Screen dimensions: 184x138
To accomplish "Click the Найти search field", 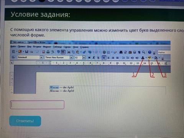I will coord(164,52).
